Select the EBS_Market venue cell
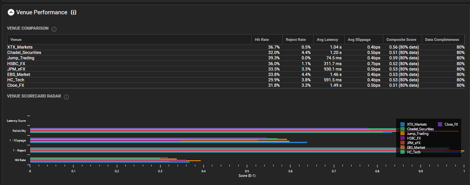 coord(129,74)
